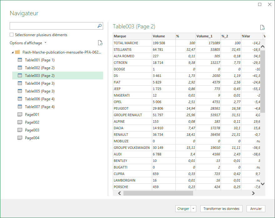Click horizontal scroll right arrow
This screenshot has height=218, width=275.
pos(253,193)
